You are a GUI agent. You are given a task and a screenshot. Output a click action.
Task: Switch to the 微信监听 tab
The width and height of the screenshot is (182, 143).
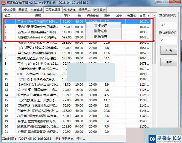[99, 10]
